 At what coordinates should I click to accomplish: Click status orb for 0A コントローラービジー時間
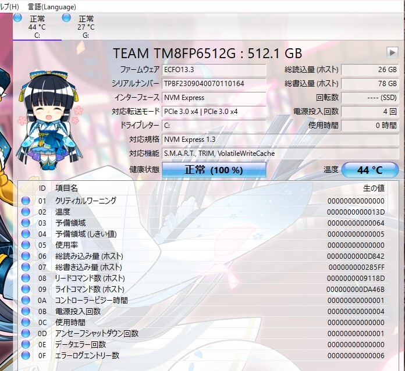(x=26, y=300)
